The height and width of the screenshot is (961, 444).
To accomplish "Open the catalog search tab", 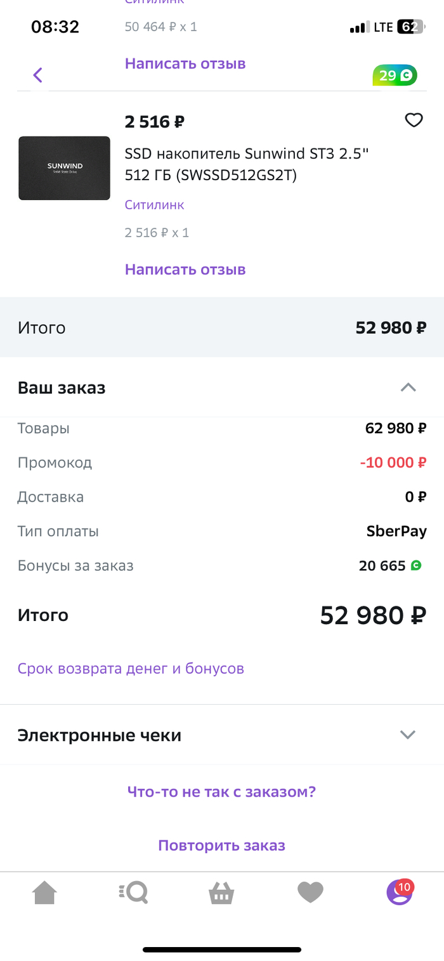I will point(133,892).
